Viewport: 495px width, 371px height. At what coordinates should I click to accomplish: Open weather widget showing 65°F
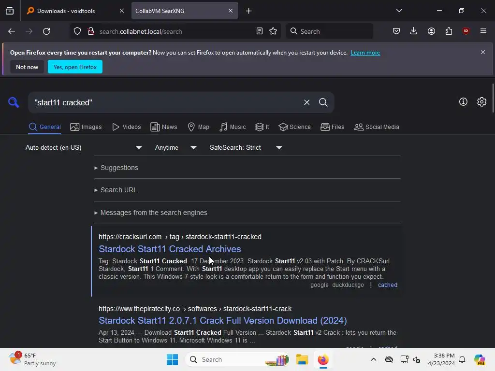[32, 359]
